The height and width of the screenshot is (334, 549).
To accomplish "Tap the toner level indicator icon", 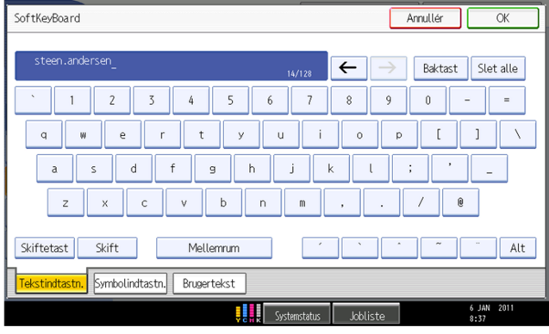I will [248, 313].
